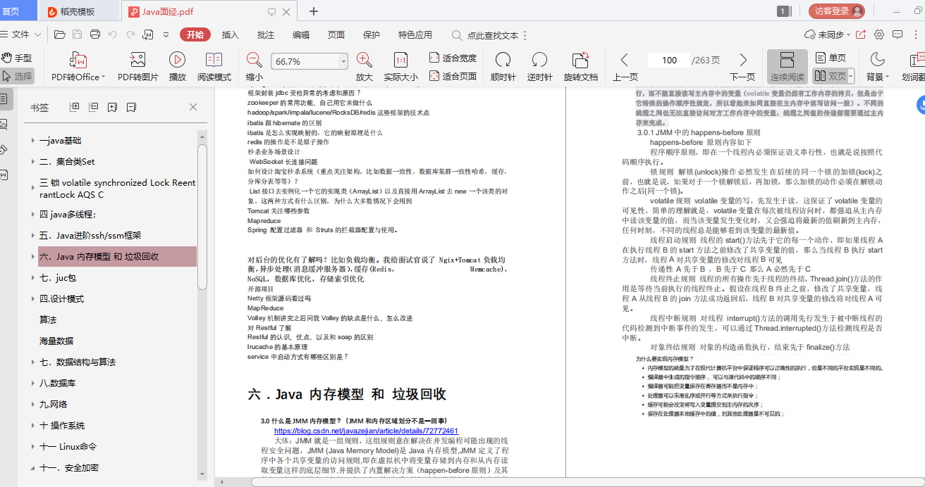
Task: Open the 开始 ribbon tab
Action: (195, 34)
